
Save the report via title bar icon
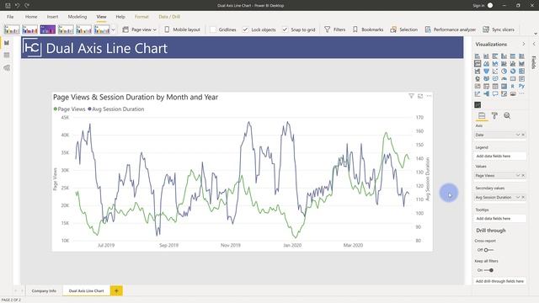[8, 6]
